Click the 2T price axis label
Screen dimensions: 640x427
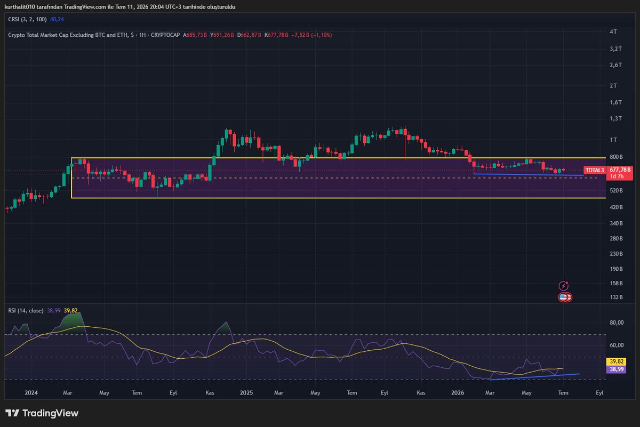click(613, 85)
